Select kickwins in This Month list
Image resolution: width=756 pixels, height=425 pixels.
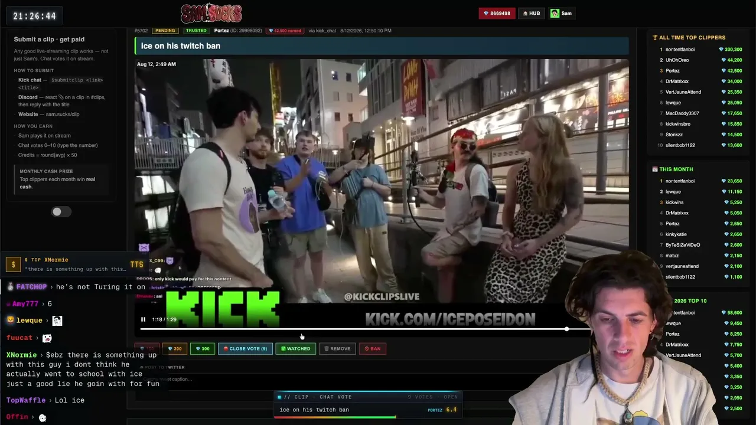pyautogui.click(x=674, y=202)
